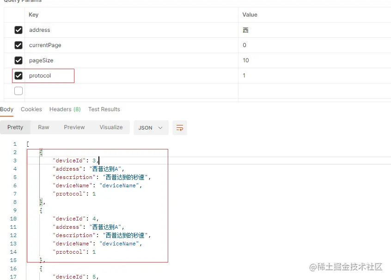The height and width of the screenshot is (280, 391).
Task: Switch to the Body response tab
Action: [x=7, y=109]
